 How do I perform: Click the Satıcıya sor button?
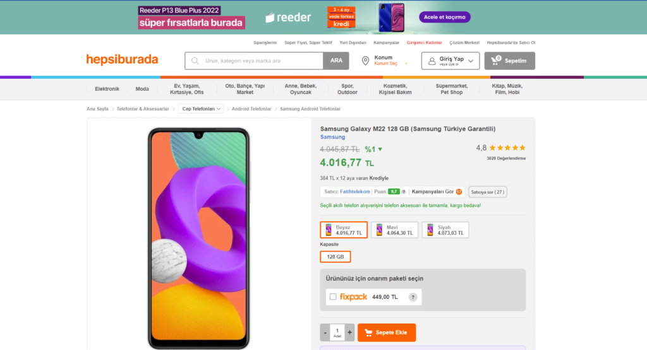487,192
